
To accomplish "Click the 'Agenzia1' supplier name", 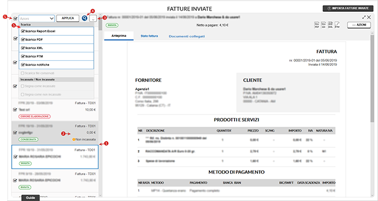I will (142, 89).
